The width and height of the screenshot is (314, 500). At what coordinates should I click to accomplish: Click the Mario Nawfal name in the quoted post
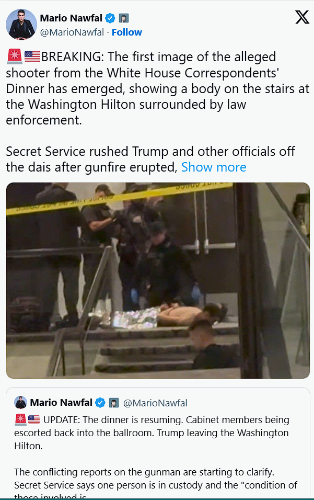(61, 403)
